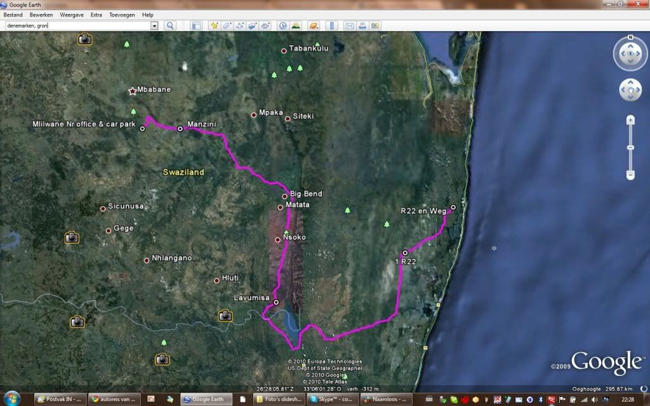Open the Weergave menu
The height and width of the screenshot is (406, 650).
71,15
